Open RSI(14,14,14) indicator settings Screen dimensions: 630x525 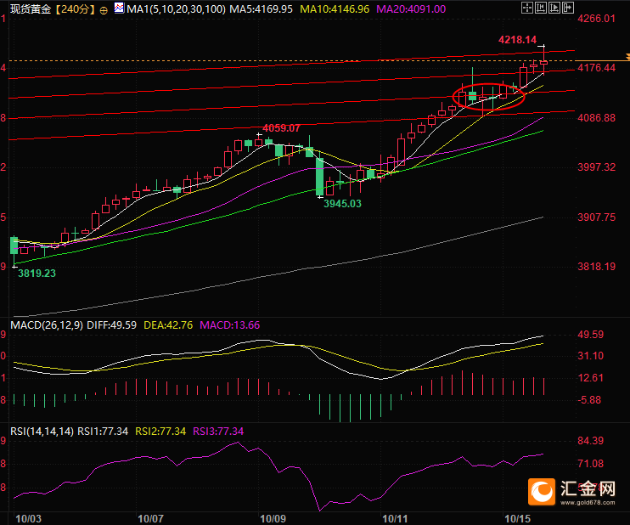pyautogui.click(x=42, y=432)
